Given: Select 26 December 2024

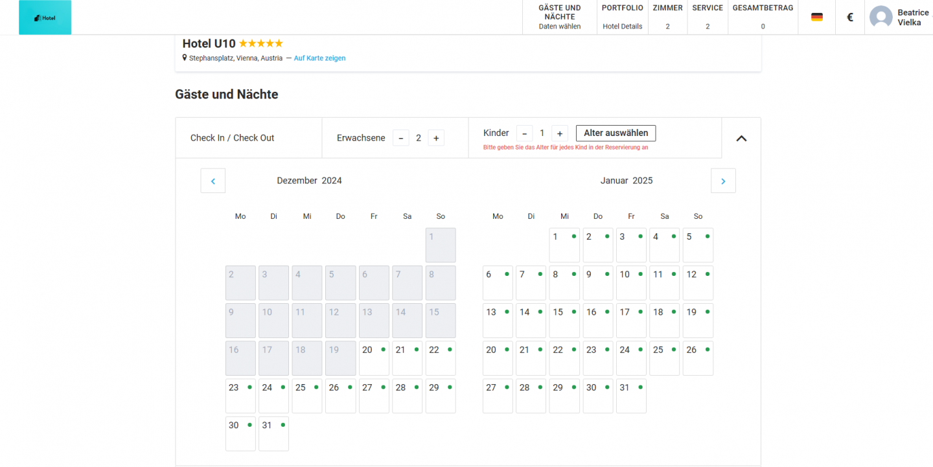Looking at the screenshot, I should click(340, 396).
